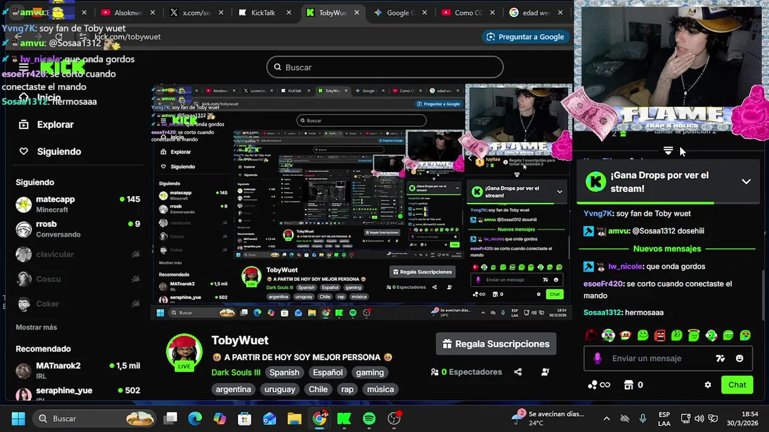Open Microsoft Store from the taskbar
769x432 pixels.
click(245, 418)
